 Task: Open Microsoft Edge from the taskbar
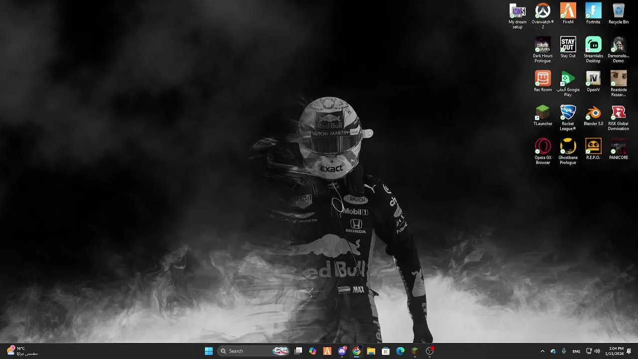point(400,351)
